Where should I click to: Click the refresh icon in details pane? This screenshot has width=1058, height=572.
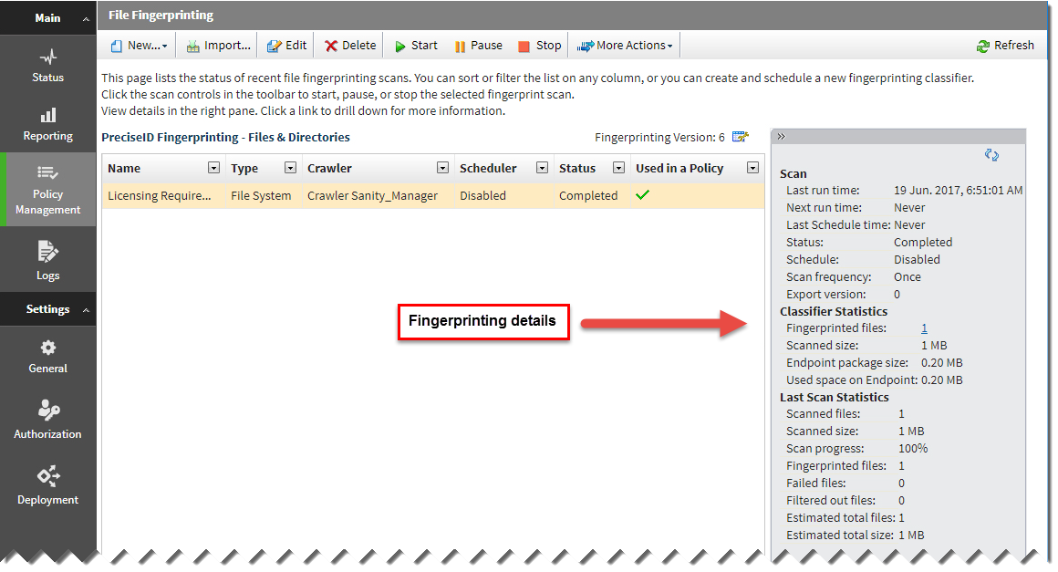[x=991, y=154]
